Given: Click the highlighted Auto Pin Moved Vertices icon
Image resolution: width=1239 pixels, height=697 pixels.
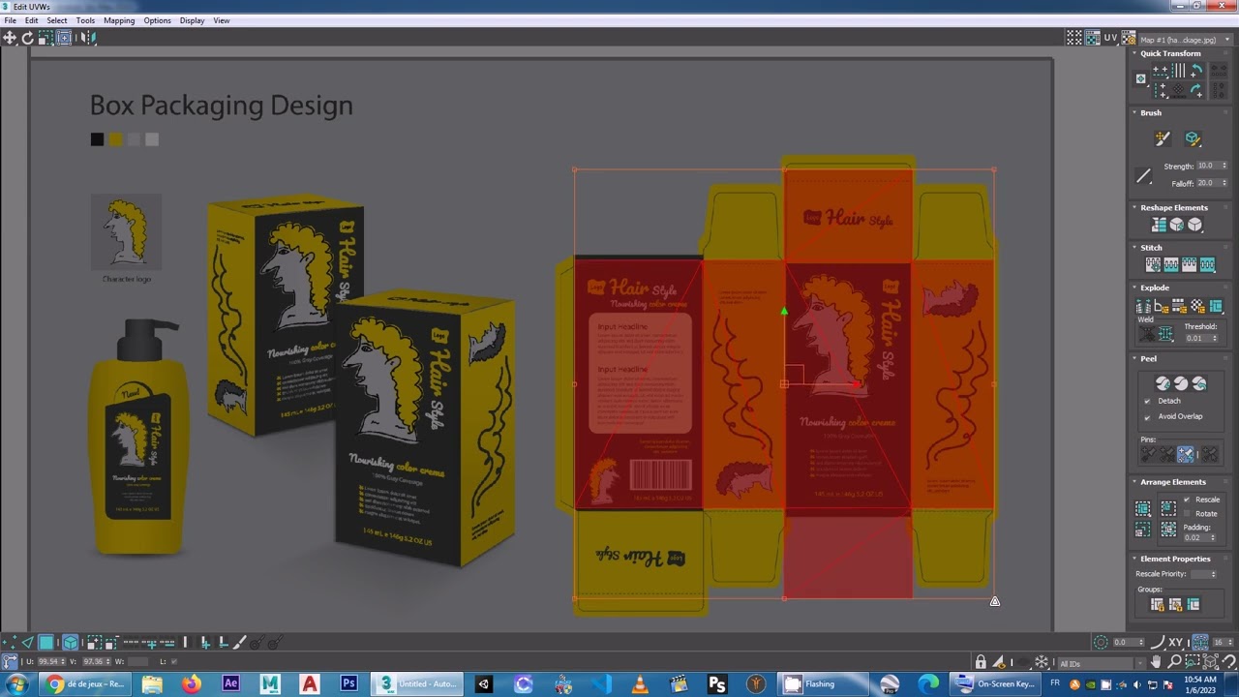Looking at the screenshot, I should tap(1186, 454).
